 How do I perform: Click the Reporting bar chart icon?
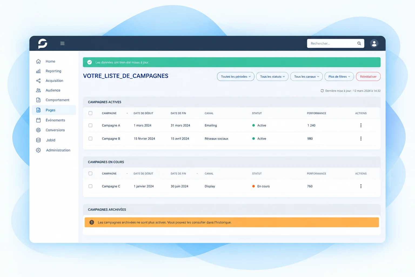(38, 71)
